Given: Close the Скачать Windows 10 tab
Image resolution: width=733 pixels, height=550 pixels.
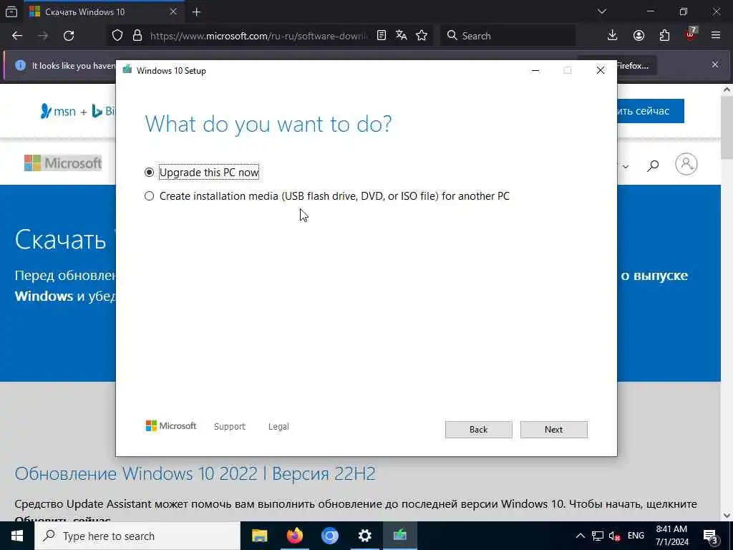Looking at the screenshot, I should point(173,11).
